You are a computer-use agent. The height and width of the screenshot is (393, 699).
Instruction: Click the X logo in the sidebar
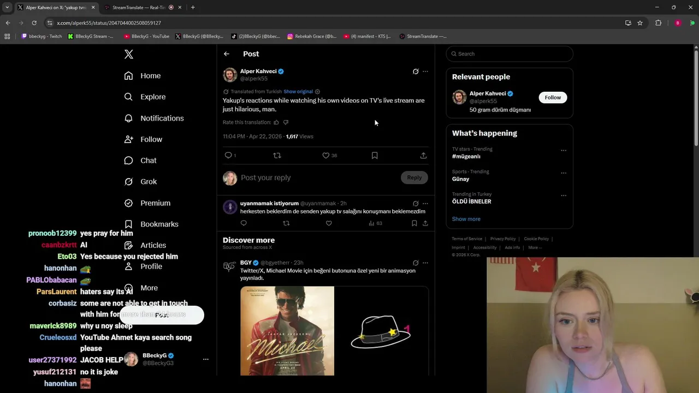click(x=129, y=54)
